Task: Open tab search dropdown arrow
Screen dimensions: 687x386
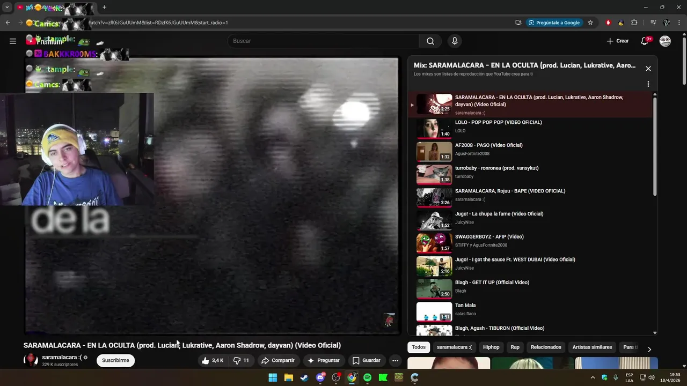Action: tap(7, 7)
